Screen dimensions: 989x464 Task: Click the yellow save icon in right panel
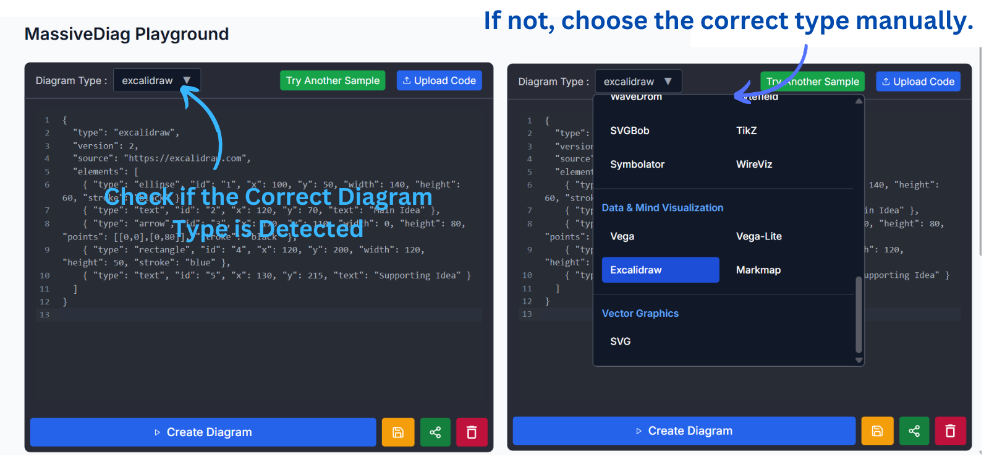pos(877,431)
